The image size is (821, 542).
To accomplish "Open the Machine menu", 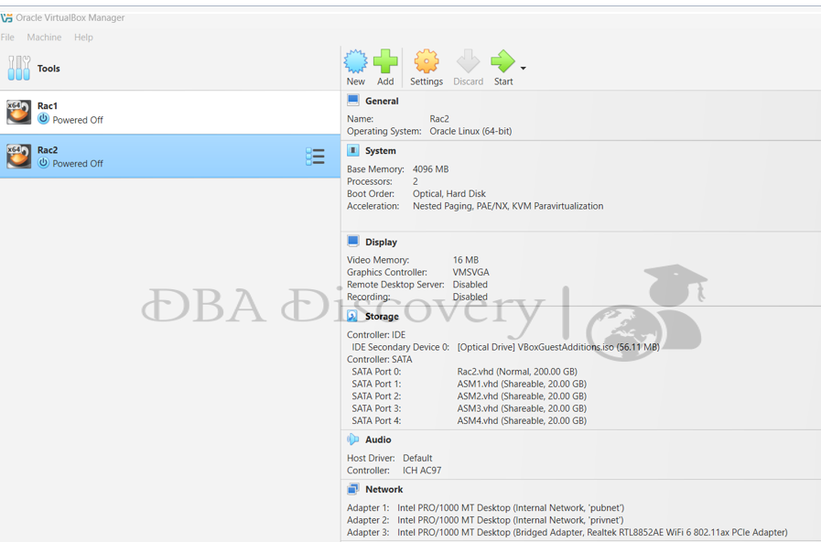I will pyautogui.click(x=44, y=38).
